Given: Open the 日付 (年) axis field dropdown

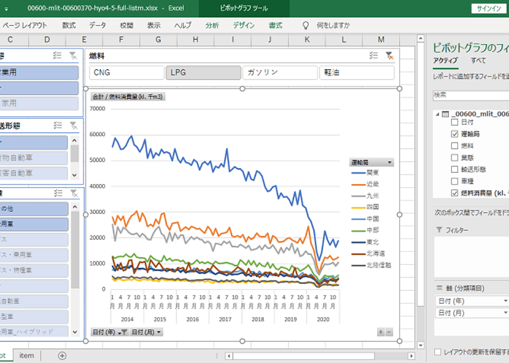Looking at the screenshot, I should click(505, 301).
